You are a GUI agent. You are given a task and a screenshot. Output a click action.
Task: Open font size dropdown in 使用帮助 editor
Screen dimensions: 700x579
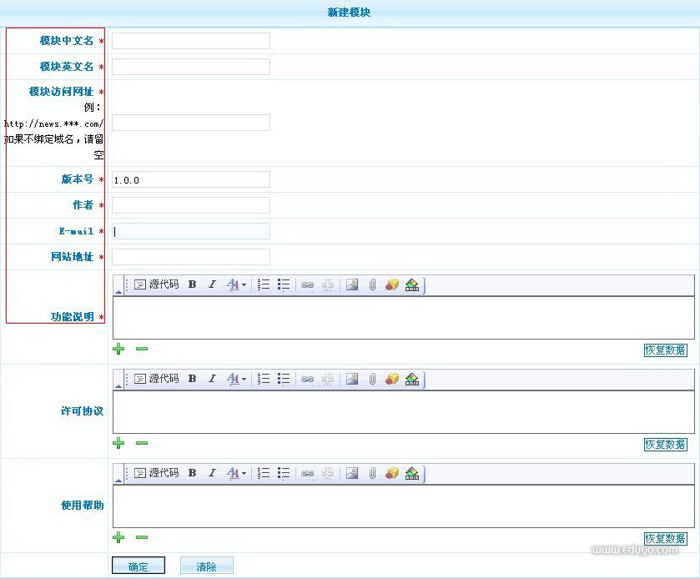coord(236,474)
